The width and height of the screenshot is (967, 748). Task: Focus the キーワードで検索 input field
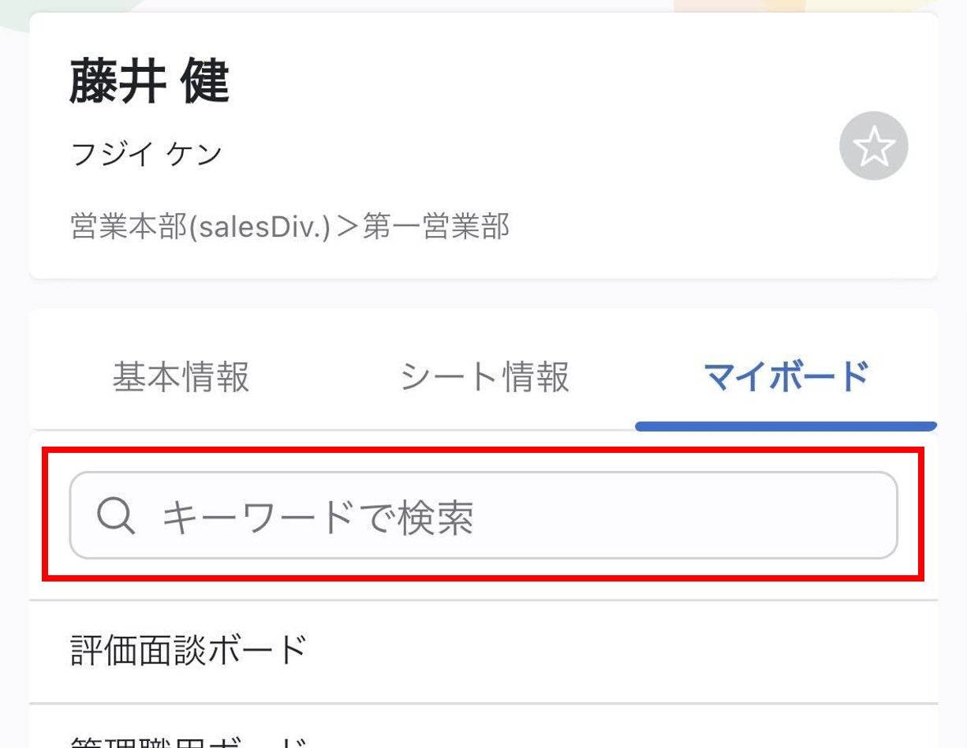click(x=484, y=515)
